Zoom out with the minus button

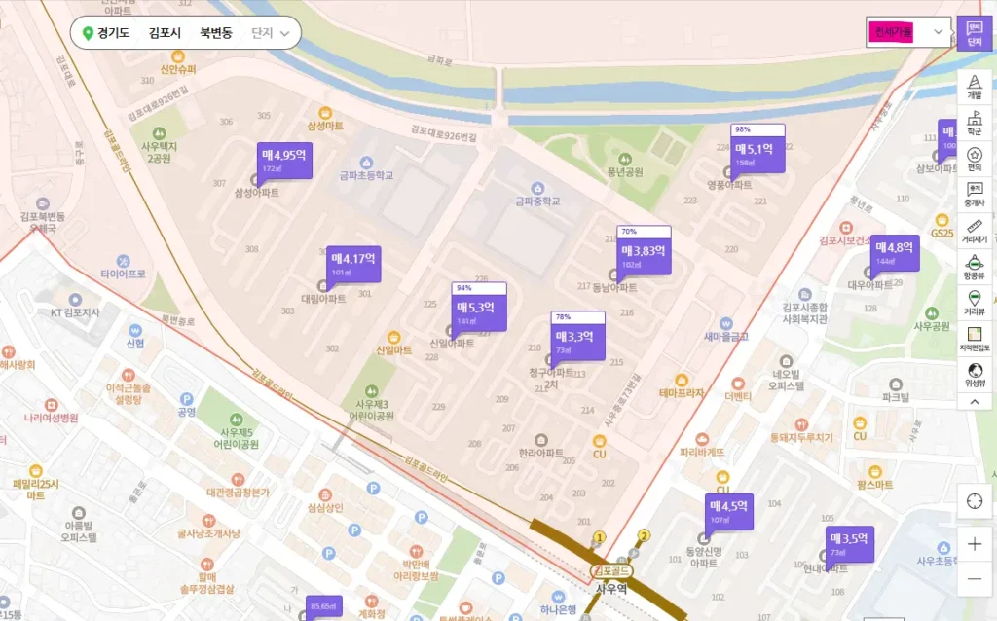point(975,579)
